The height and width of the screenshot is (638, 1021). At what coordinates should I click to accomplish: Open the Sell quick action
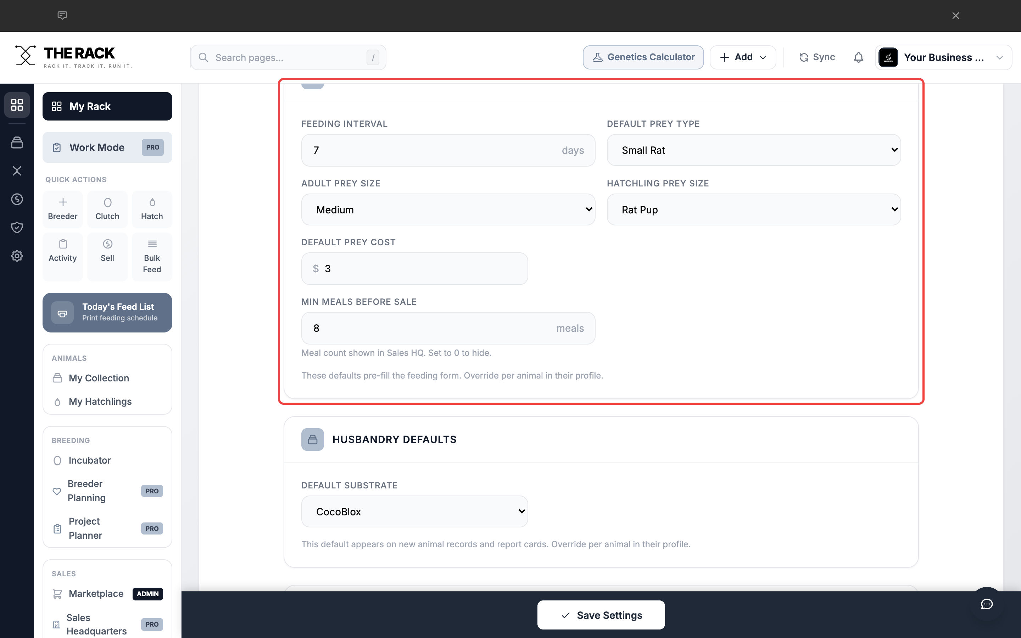(x=107, y=257)
